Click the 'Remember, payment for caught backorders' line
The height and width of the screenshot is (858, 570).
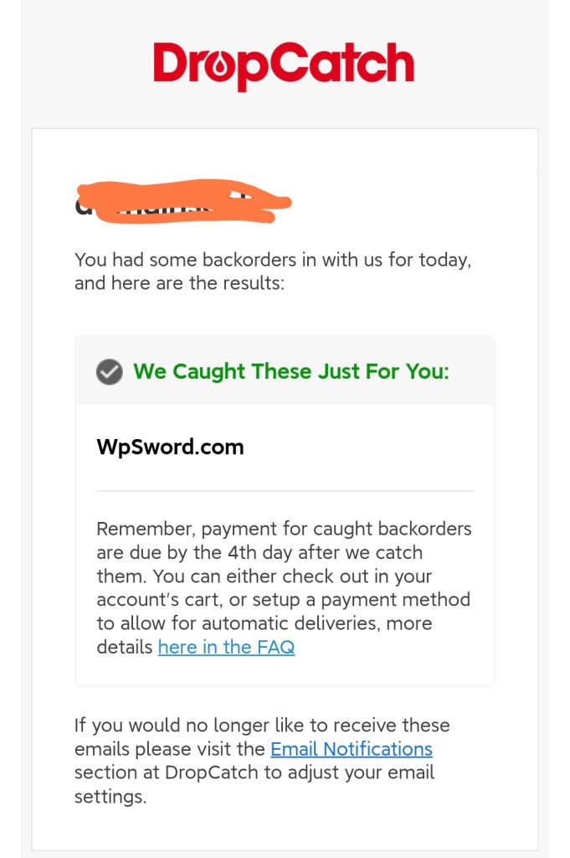point(284,529)
